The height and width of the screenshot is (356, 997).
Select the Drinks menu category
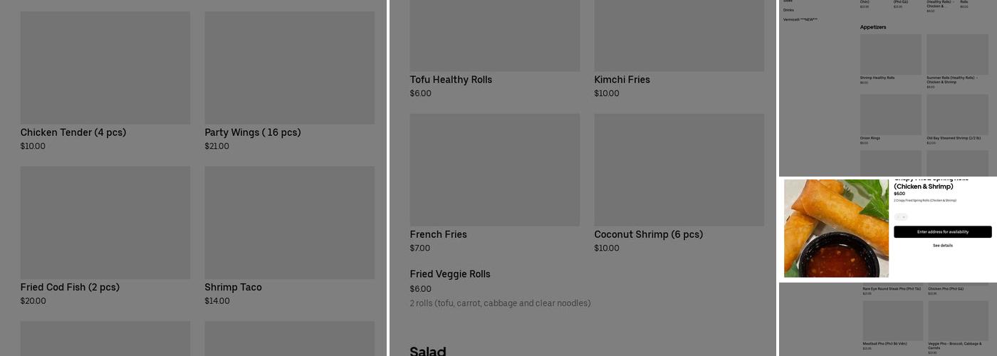point(788,11)
